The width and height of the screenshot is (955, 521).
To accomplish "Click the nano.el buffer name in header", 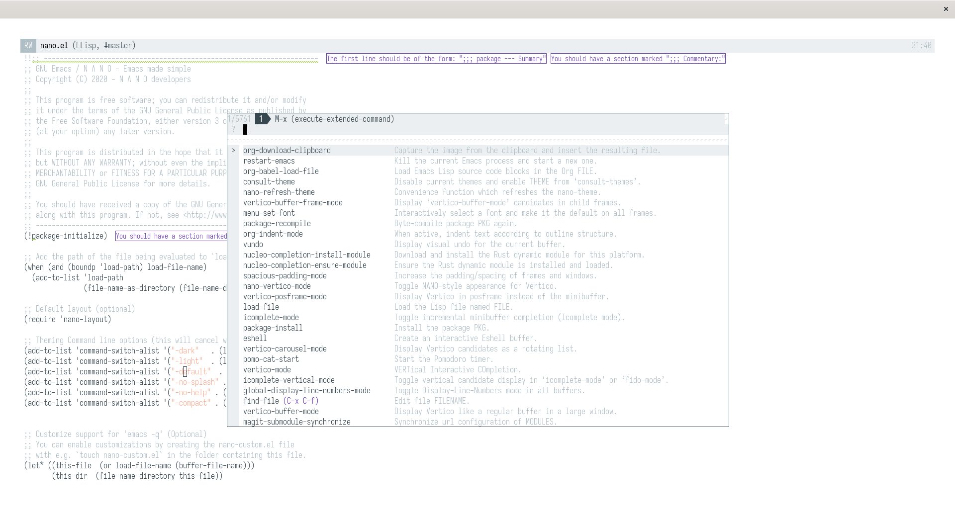I will (x=54, y=46).
